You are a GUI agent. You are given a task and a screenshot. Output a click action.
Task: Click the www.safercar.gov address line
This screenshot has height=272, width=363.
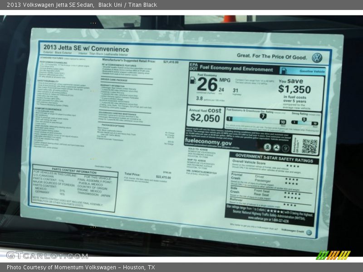tap(268, 219)
